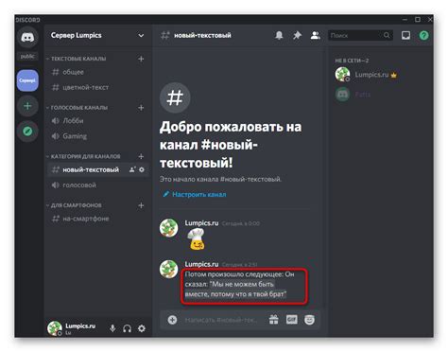The image size is (448, 352).
Task: Open the Explore public servers compass icon
Action: pos(27,131)
